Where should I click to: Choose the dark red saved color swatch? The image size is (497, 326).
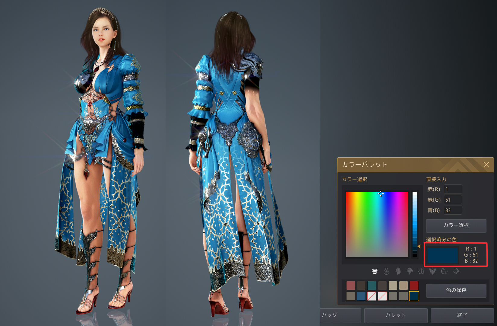pyautogui.click(x=414, y=286)
